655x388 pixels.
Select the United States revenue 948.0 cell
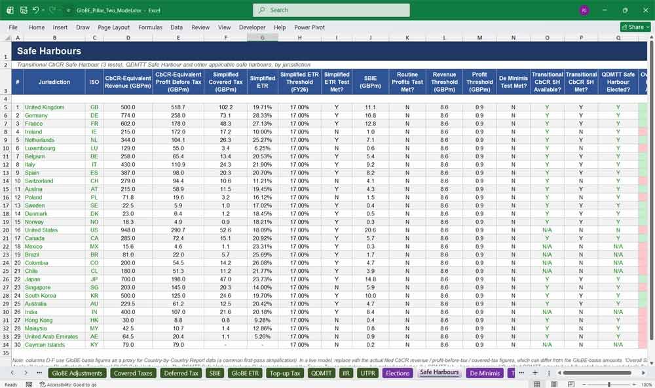tap(128, 230)
